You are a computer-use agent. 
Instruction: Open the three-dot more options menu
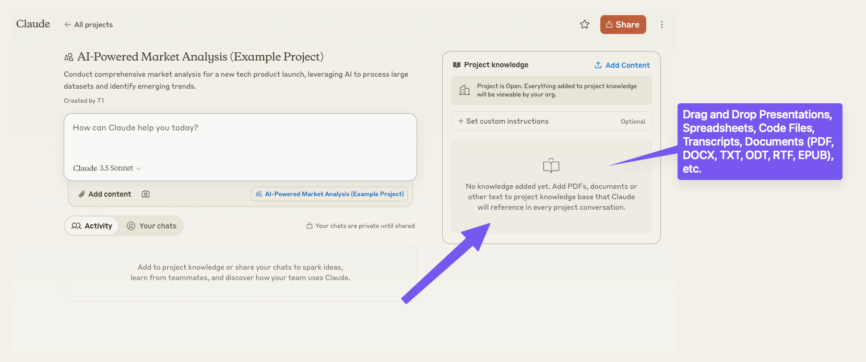pos(662,25)
